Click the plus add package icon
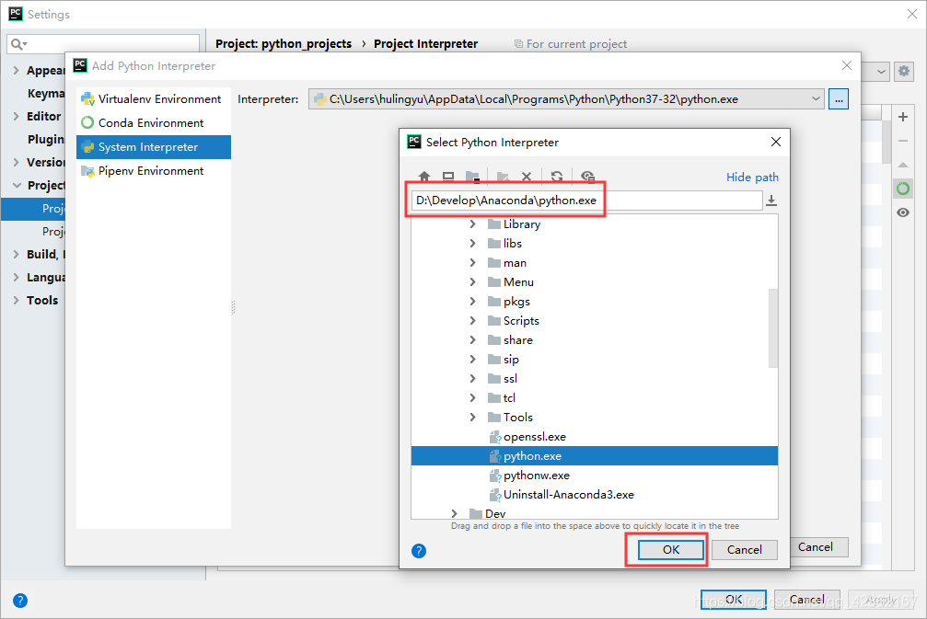Viewport: 927px width, 619px height. pyautogui.click(x=903, y=117)
